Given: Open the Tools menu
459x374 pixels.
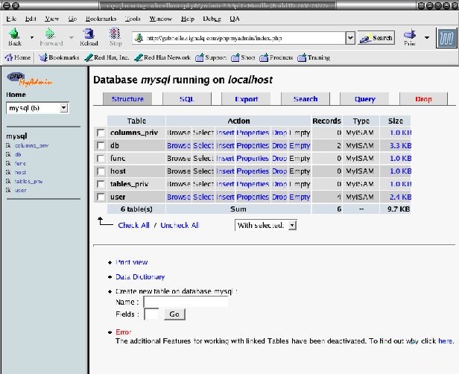Looking at the screenshot, I should point(133,19).
